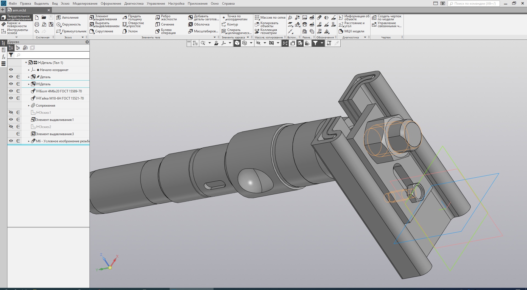Image resolution: width=527 pixels, height=290 pixels.
Task: Open the Моделирование menu
Action: click(x=85, y=4)
